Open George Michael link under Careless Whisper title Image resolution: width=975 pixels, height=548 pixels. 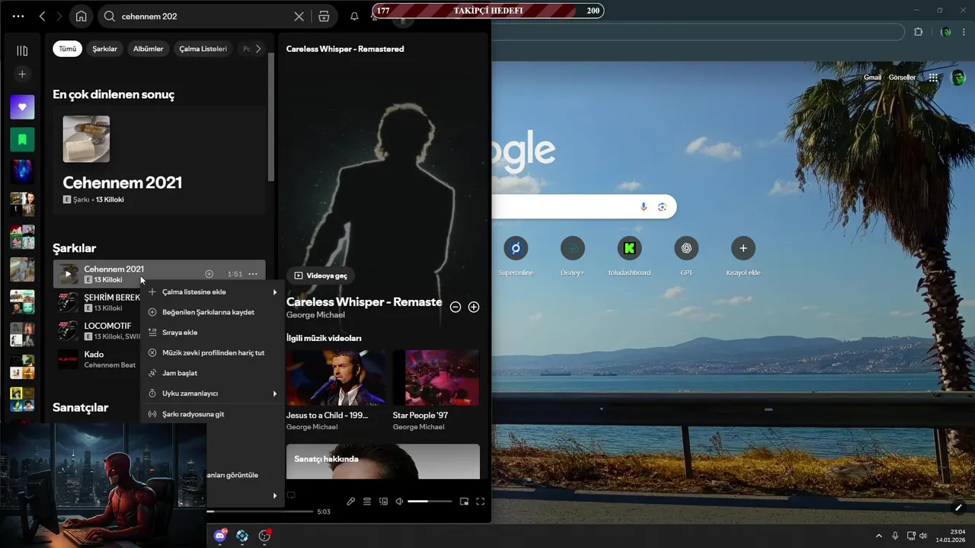[315, 315]
